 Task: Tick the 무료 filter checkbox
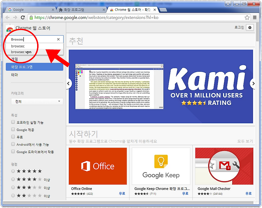point(13,137)
